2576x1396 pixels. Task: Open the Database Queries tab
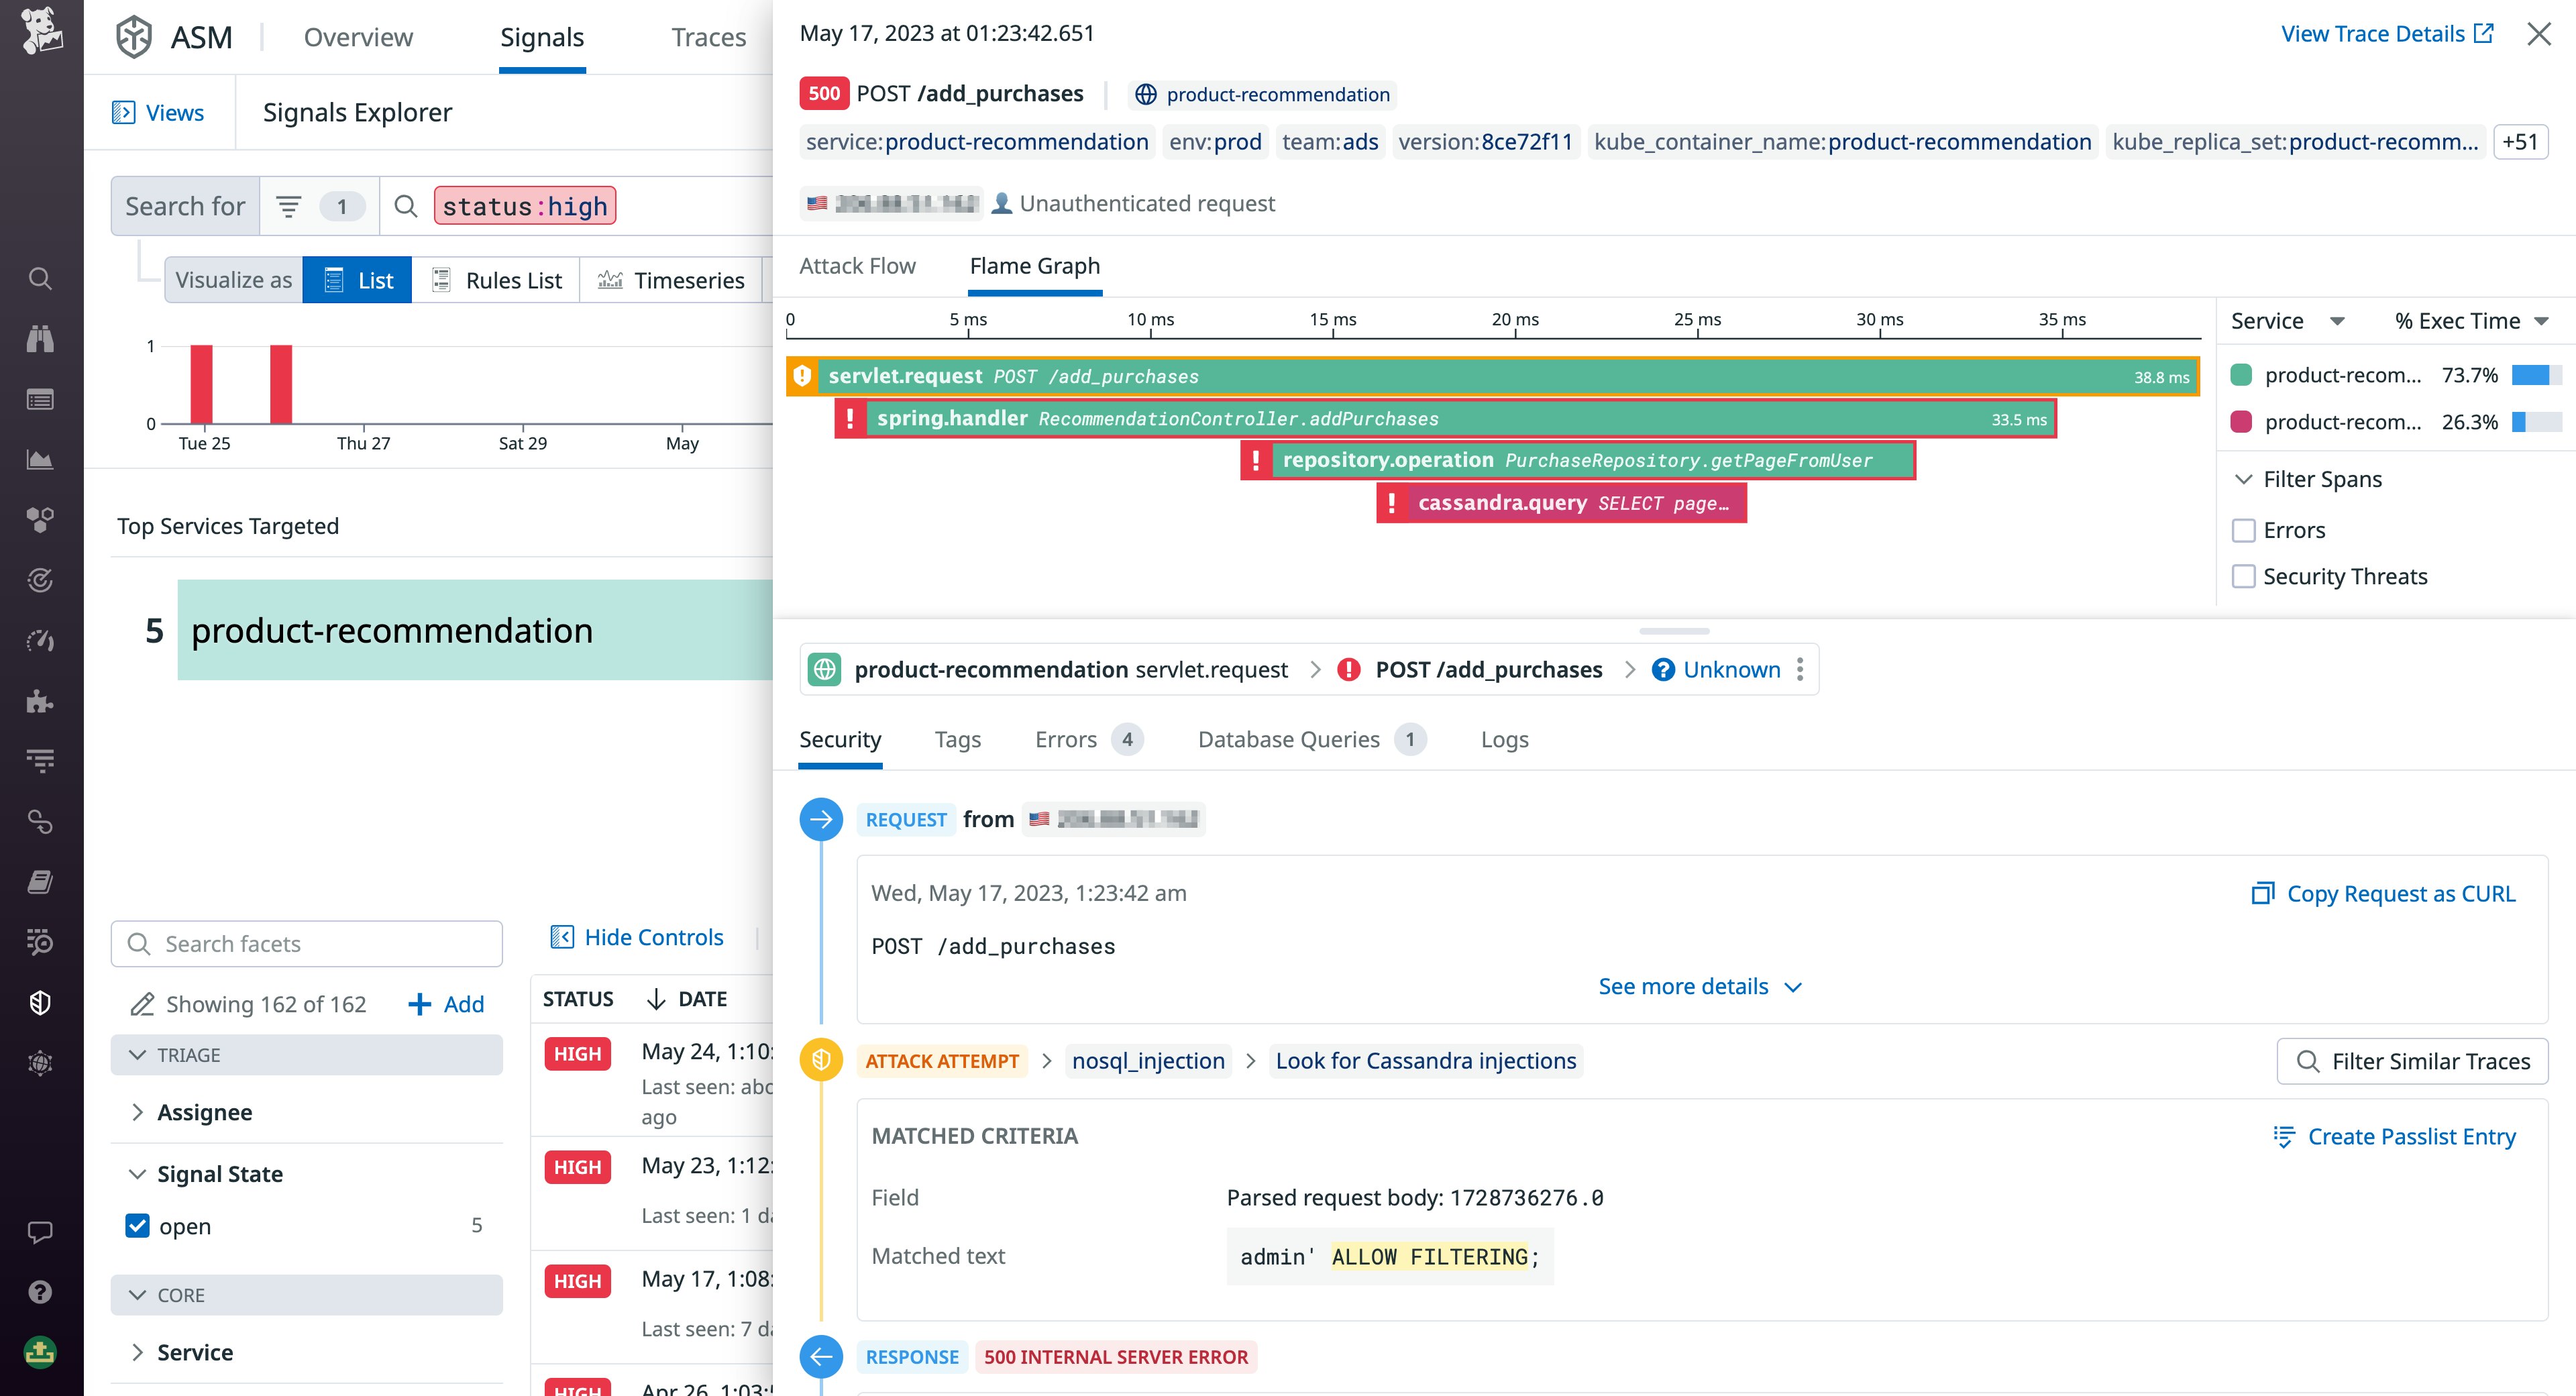tap(1312, 739)
